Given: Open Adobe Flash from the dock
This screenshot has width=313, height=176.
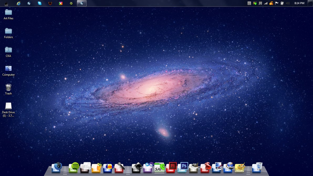Looking at the screenshot, I should (171, 167).
